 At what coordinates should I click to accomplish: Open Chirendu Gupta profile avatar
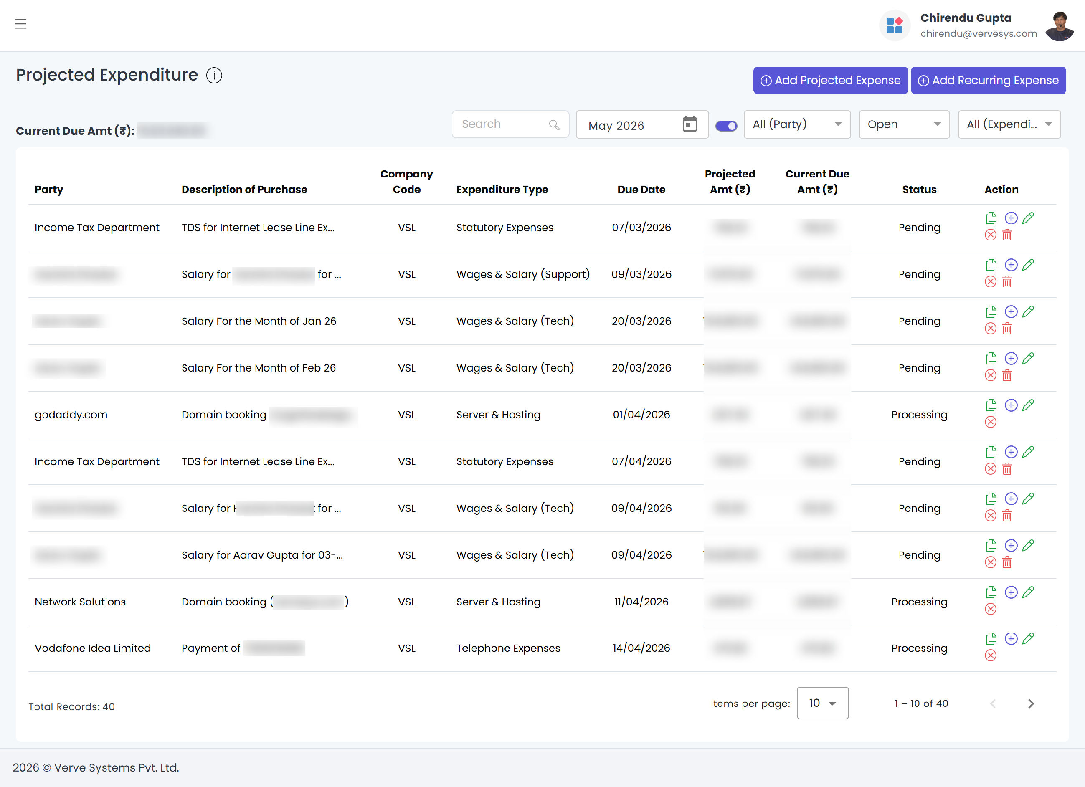pyautogui.click(x=1059, y=26)
